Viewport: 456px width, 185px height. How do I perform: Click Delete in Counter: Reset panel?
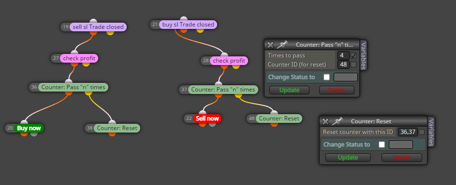pyautogui.click(x=402, y=158)
